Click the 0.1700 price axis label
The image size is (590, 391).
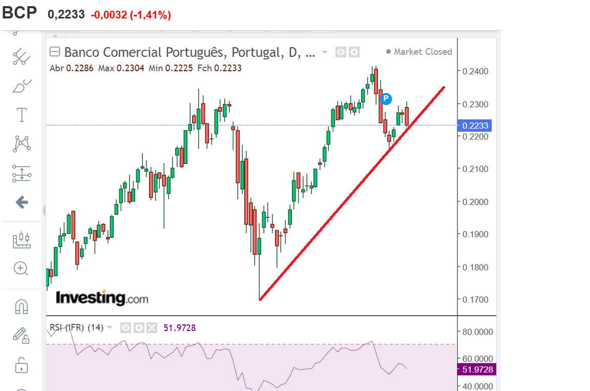click(x=475, y=300)
